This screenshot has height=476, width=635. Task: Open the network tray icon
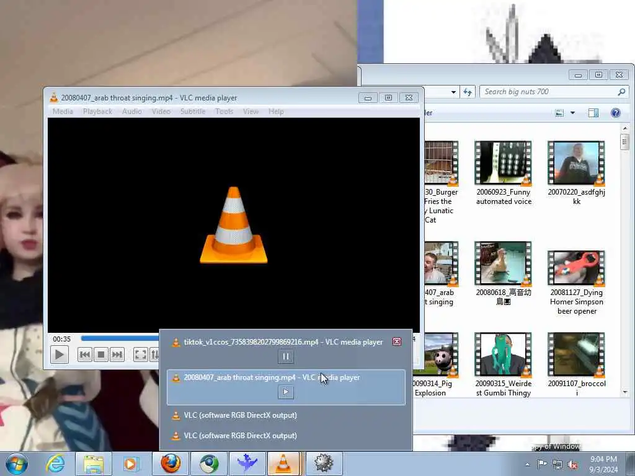[x=557, y=465]
